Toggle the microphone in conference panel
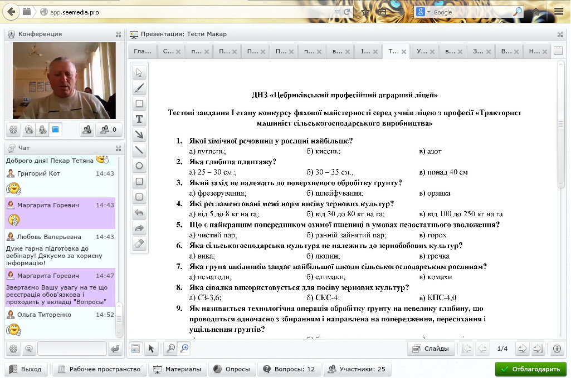The image size is (571, 378). [42, 130]
